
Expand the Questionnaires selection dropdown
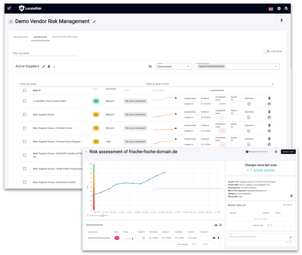coord(237,66)
